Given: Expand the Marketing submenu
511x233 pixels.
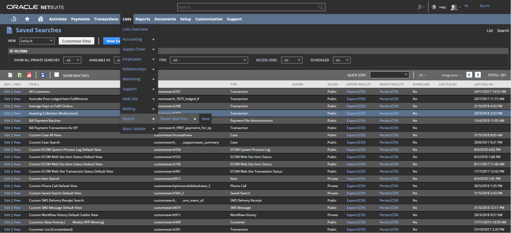Looking at the screenshot, I should pyautogui.click(x=139, y=79).
